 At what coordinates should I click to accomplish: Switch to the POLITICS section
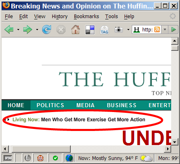pyautogui.click(x=50, y=105)
